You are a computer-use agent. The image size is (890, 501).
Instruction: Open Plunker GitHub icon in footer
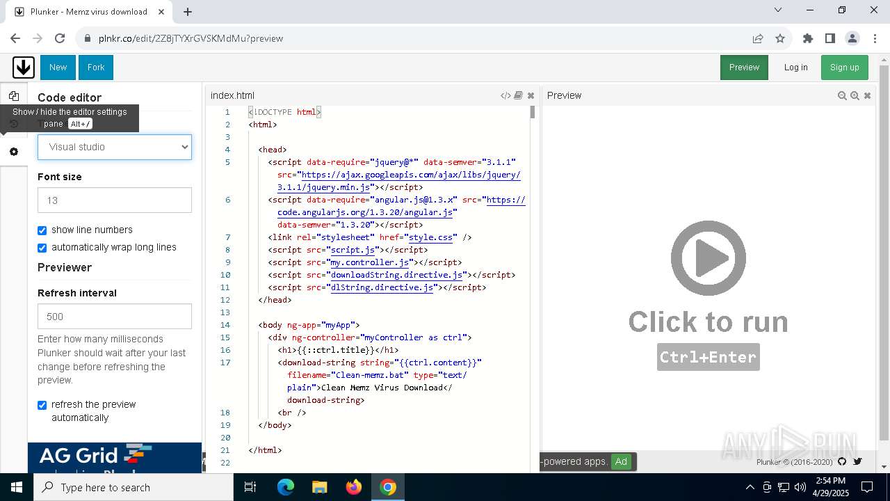point(842,461)
